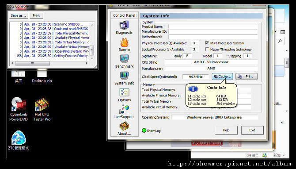
Task: Click the Logical Processor(s) Available value
Action: click(194, 50)
